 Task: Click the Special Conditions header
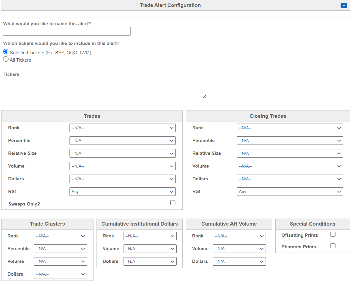pyautogui.click(x=312, y=224)
